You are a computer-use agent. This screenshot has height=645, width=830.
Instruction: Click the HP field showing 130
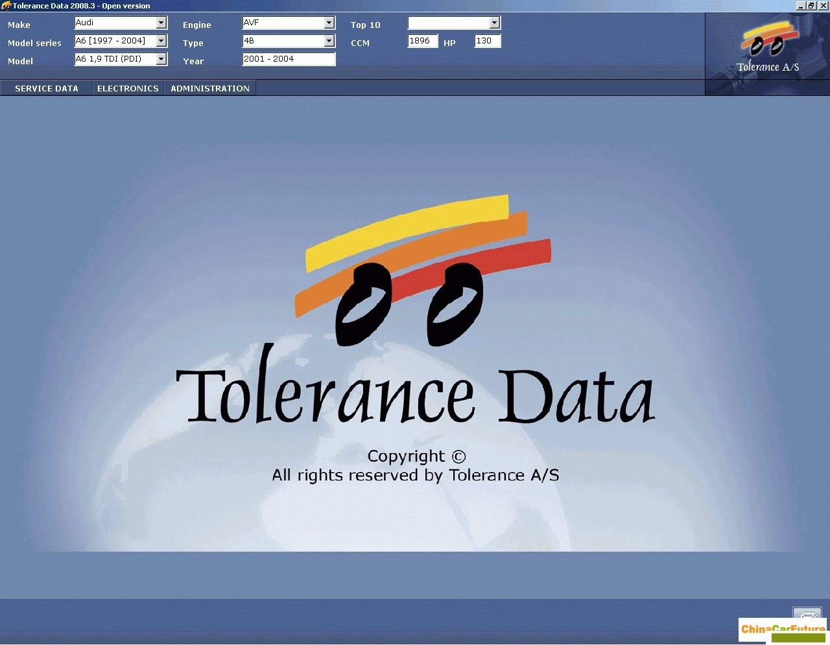488,41
